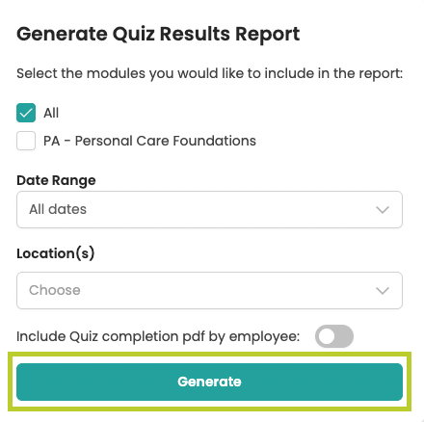The width and height of the screenshot is (424, 422).
Task: Click the chevron arrow in Location(s) field
Action: [x=383, y=291]
